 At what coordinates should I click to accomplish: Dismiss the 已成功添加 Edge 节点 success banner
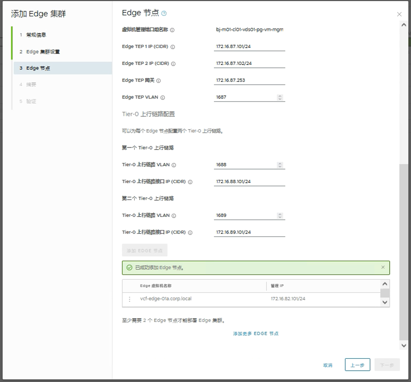(383, 267)
